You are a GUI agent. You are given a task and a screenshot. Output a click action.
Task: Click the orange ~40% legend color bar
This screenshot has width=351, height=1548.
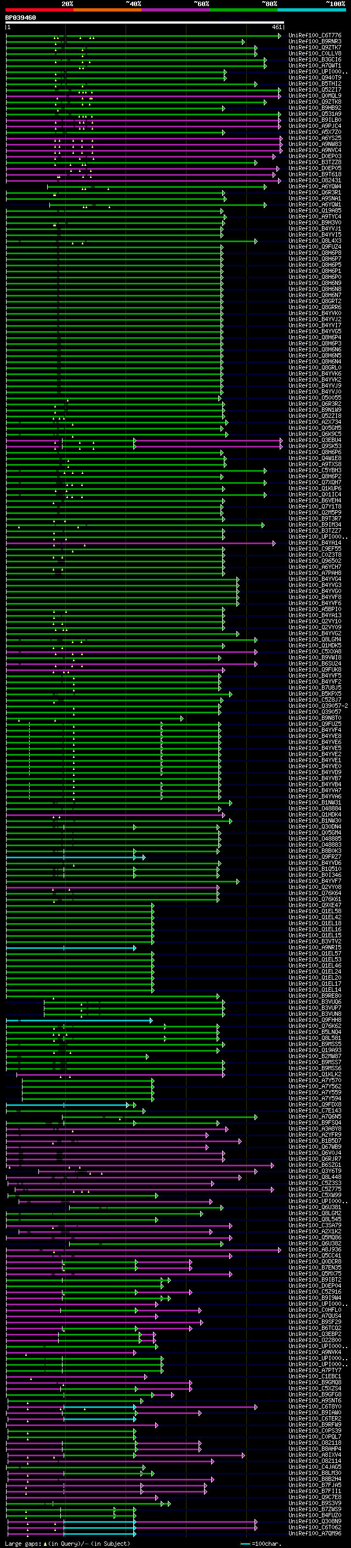(107, 10)
